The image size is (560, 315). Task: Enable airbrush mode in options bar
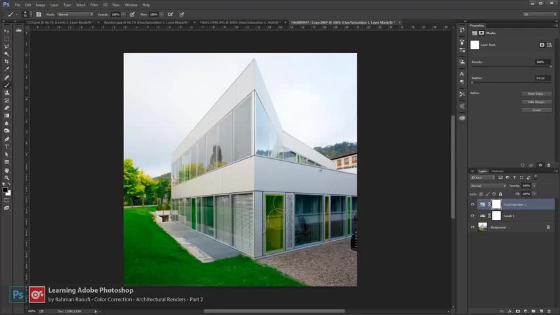click(x=170, y=14)
